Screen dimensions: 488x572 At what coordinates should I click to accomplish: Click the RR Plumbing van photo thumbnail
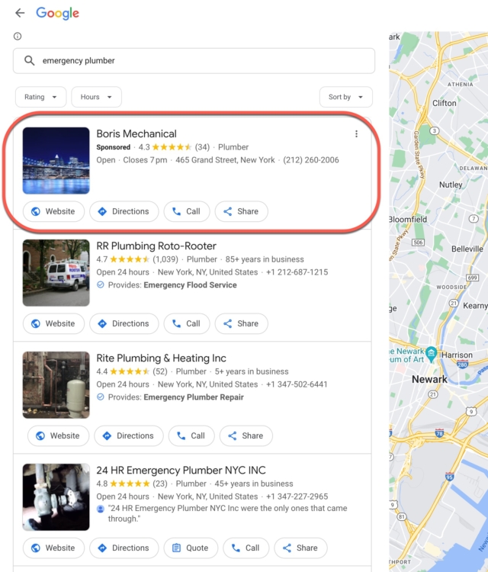pos(56,272)
